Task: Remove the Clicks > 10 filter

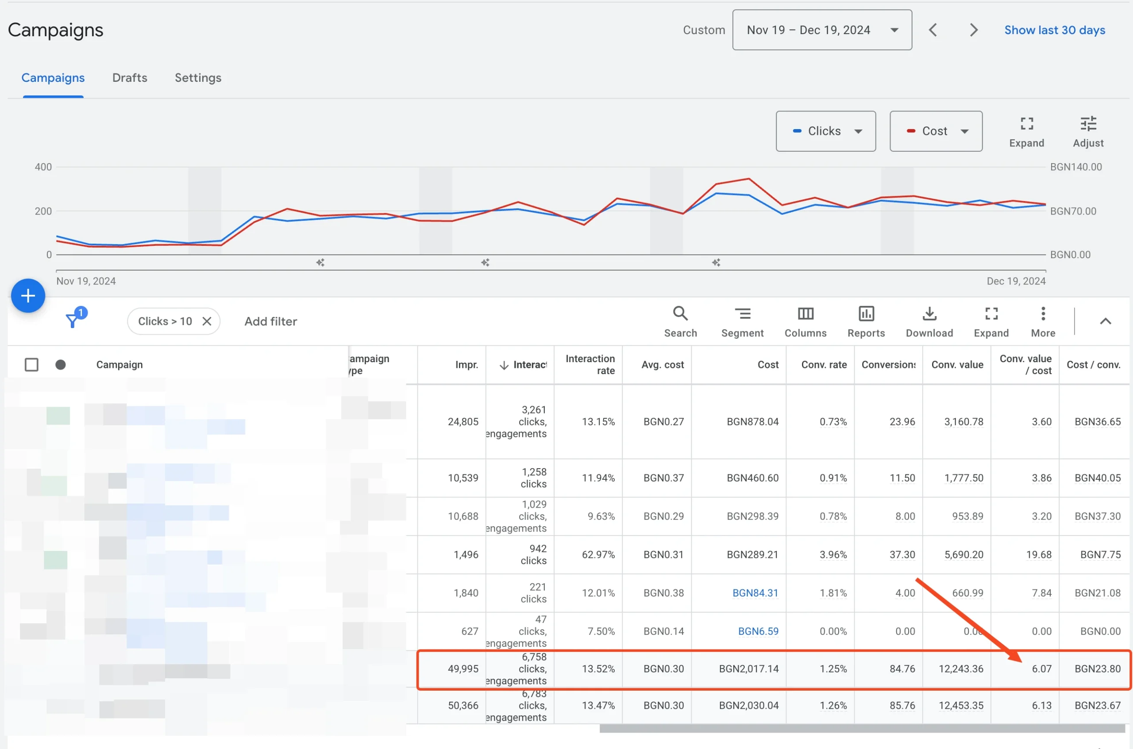Action: 207,321
